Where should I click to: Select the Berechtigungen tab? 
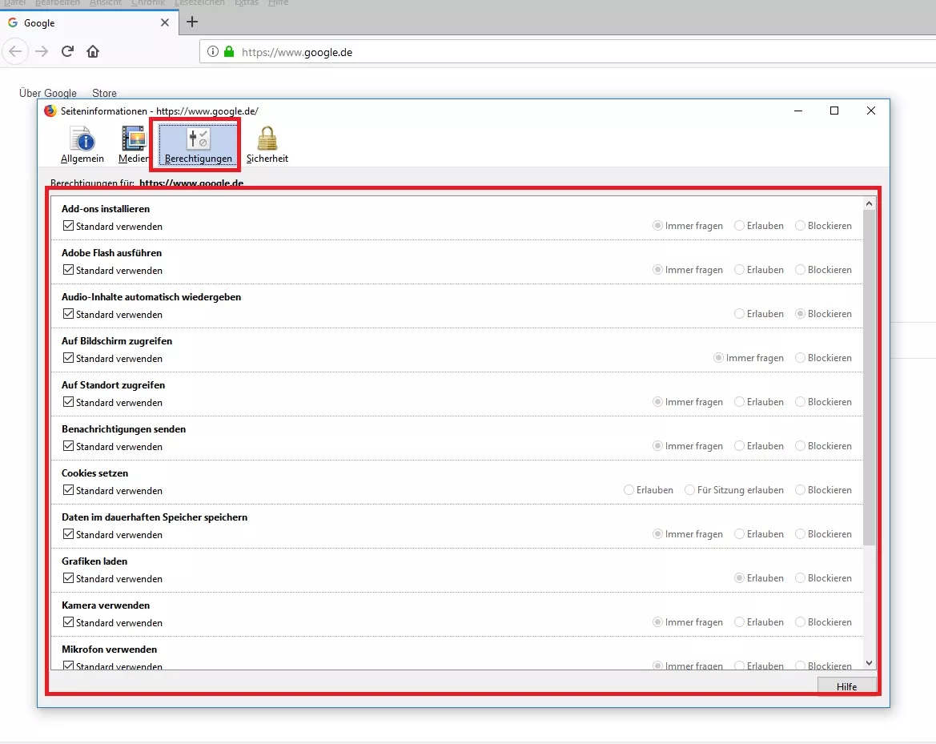coord(199,144)
